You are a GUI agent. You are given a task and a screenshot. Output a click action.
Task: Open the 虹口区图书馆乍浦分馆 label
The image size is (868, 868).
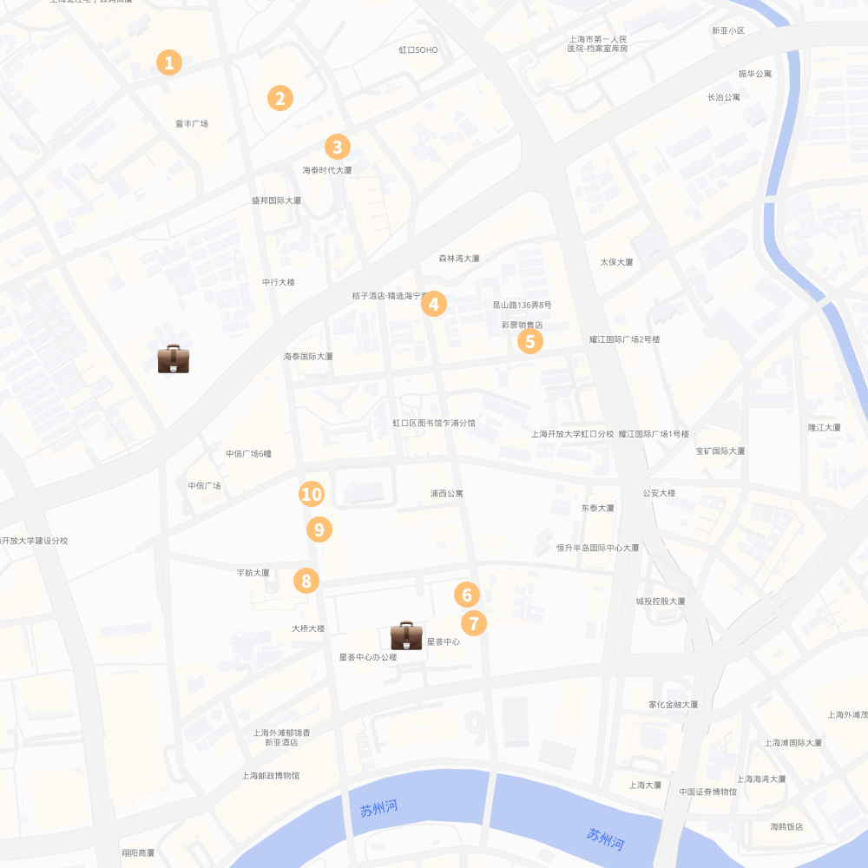[x=434, y=423]
